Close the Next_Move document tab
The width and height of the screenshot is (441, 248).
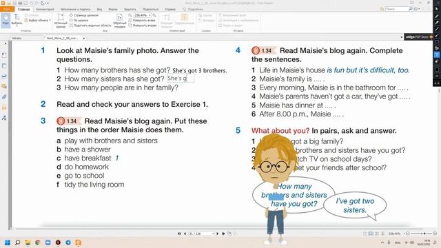(x=84, y=38)
